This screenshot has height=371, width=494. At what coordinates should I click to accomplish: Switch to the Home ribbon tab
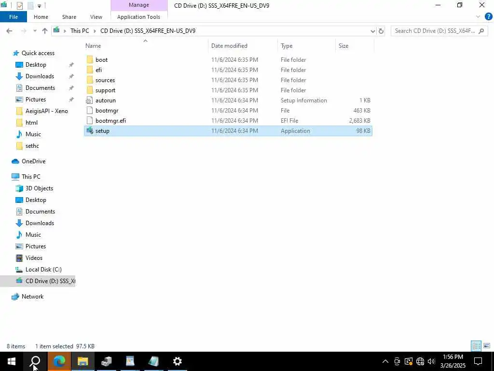(41, 17)
